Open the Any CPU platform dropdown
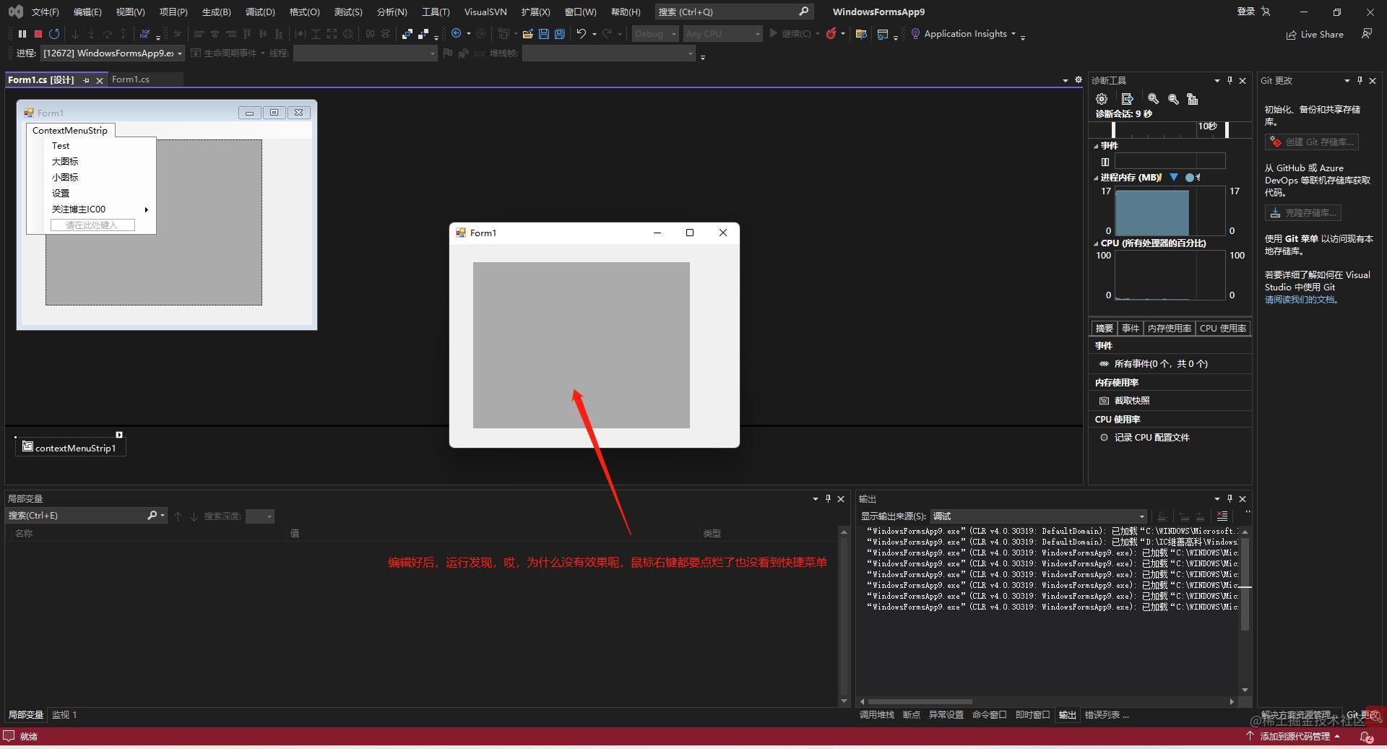 tap(723, 34)
